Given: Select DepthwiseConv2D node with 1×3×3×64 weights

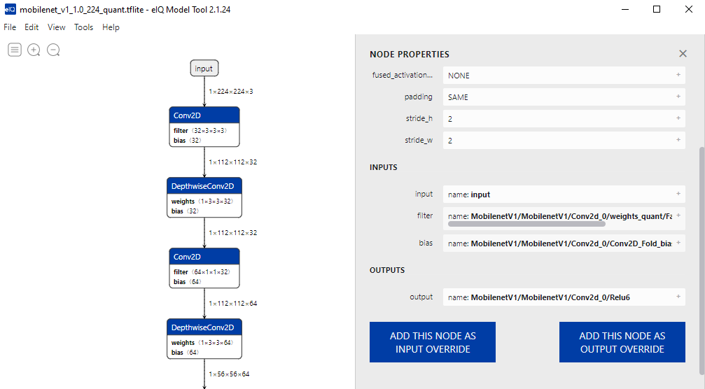Looking at the screenshot, I should click(x=204, y=339).
